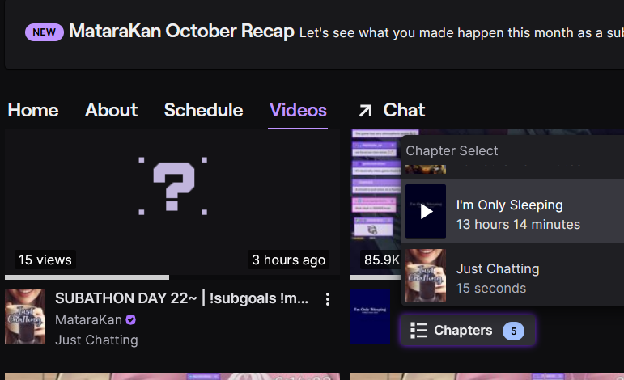The image size is (624, 380).
Task: Click the chapter count badge showing 5
Action: (513, 331)
